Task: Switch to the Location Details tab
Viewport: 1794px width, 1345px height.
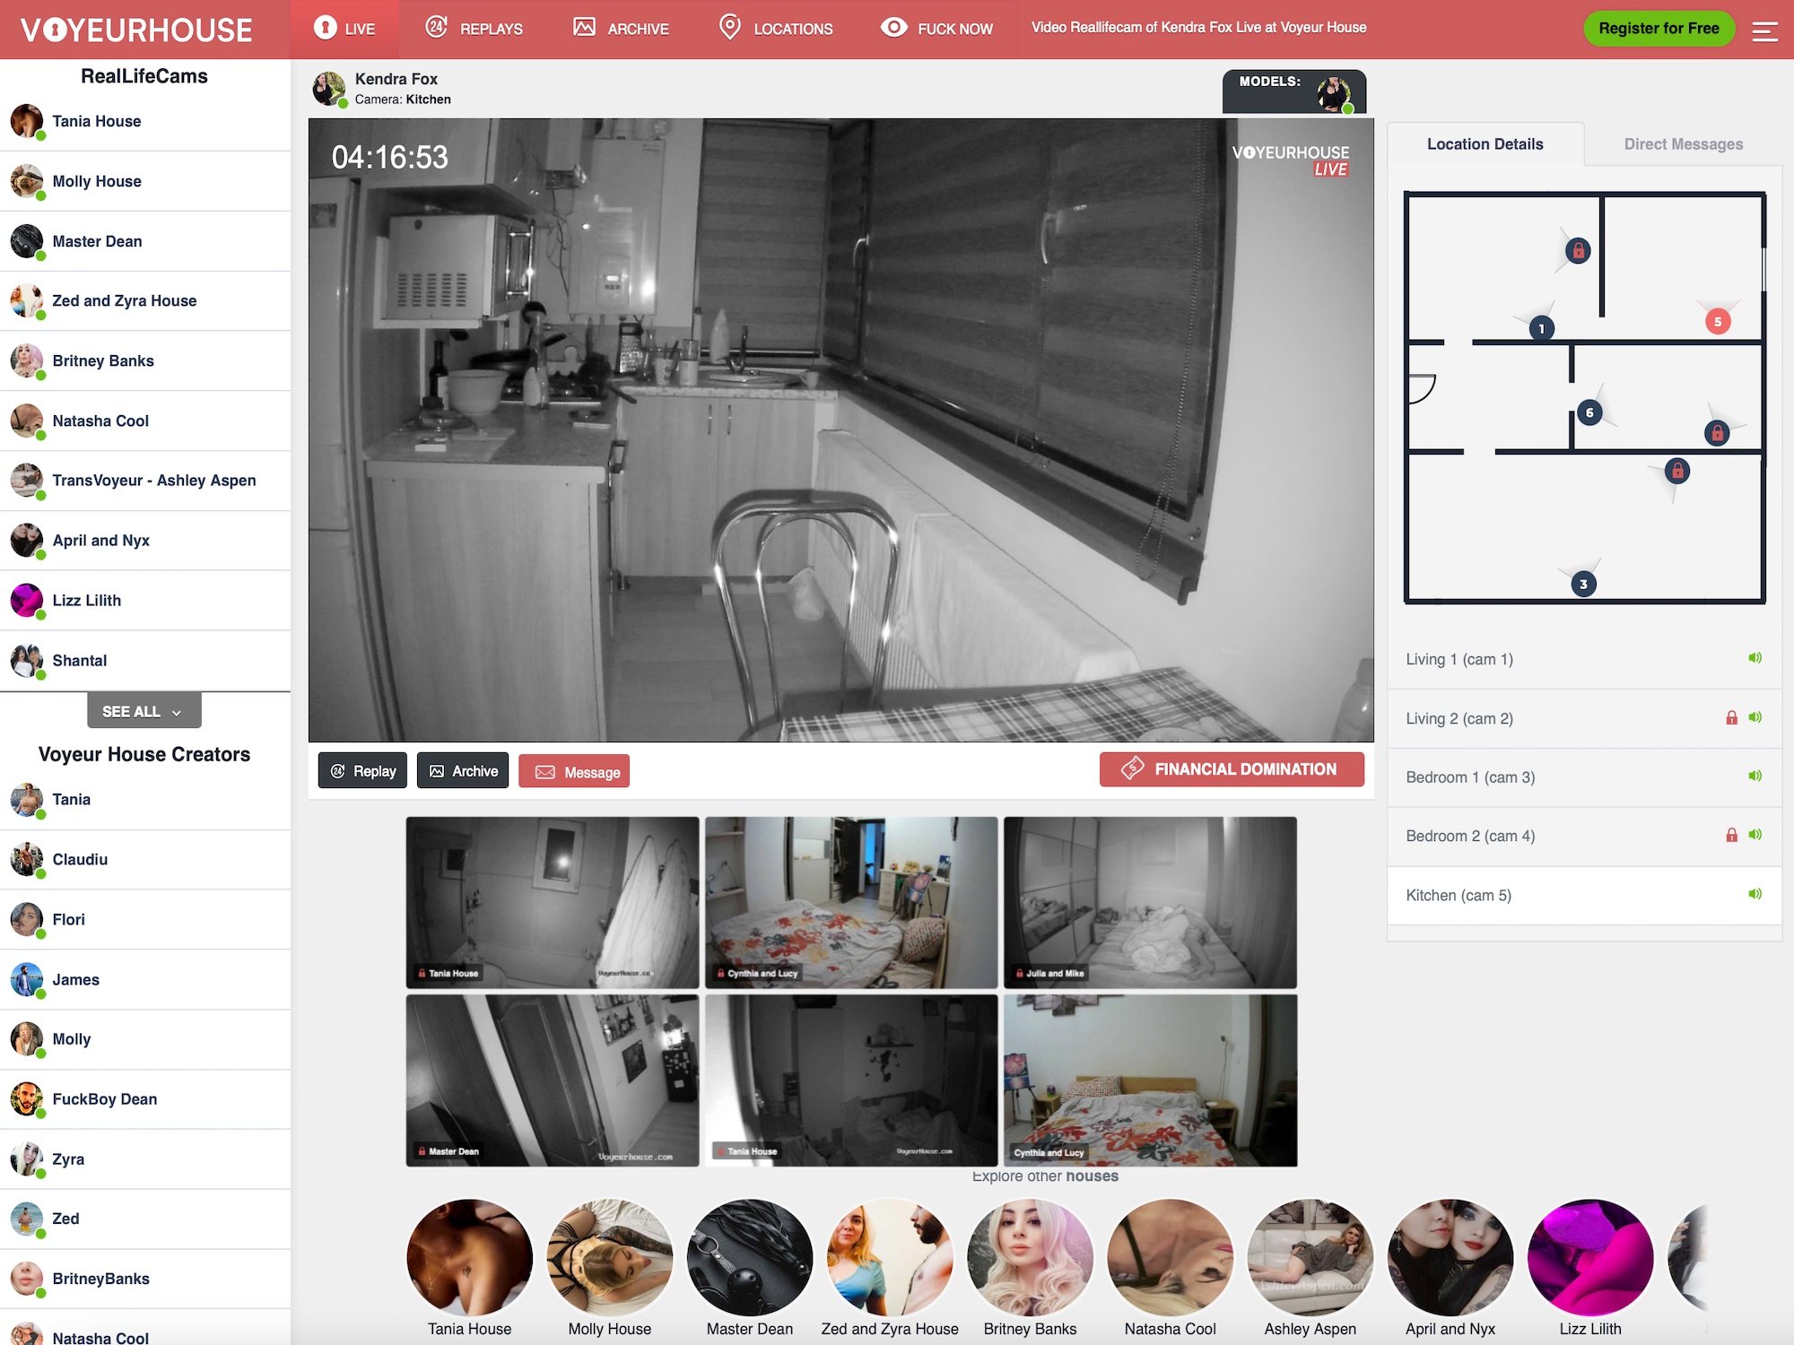Action: (x=1485, y=143)
